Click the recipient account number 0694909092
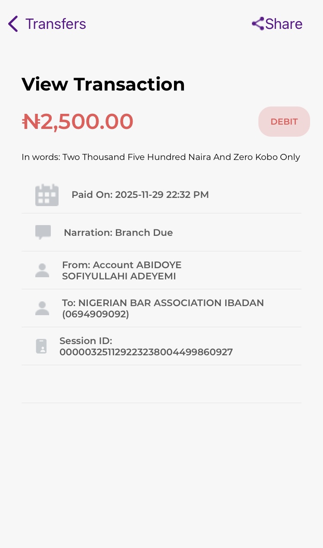Image resolution: width=323 pixels, height=548 pixels. pos(96,314)
